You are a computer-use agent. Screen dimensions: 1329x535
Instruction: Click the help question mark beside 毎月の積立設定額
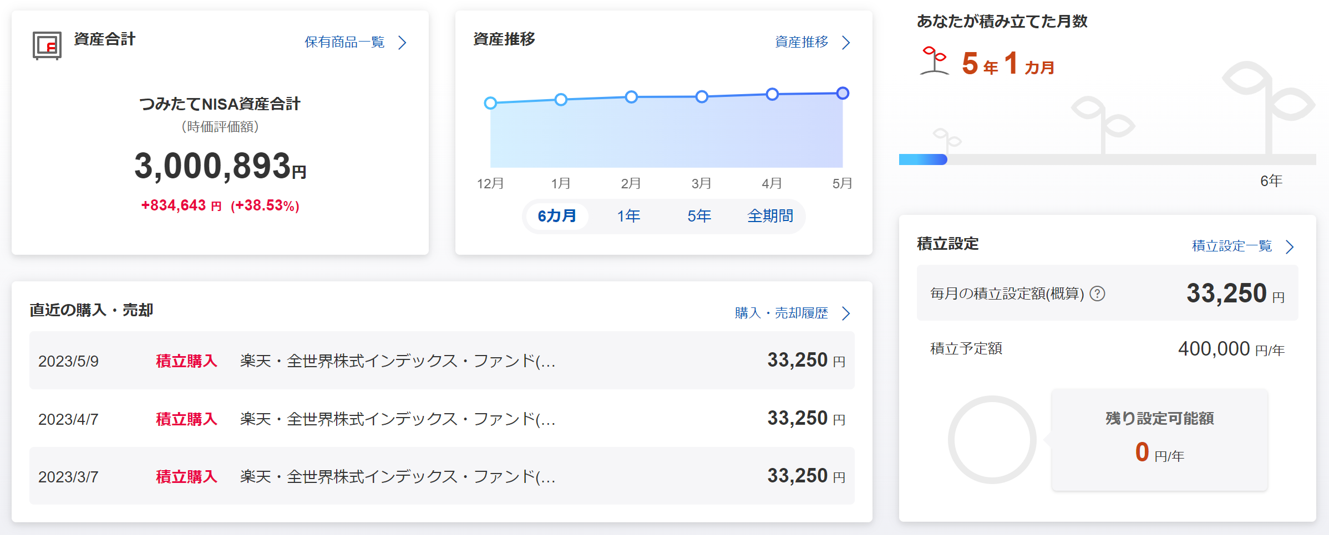click(1097, 294)
